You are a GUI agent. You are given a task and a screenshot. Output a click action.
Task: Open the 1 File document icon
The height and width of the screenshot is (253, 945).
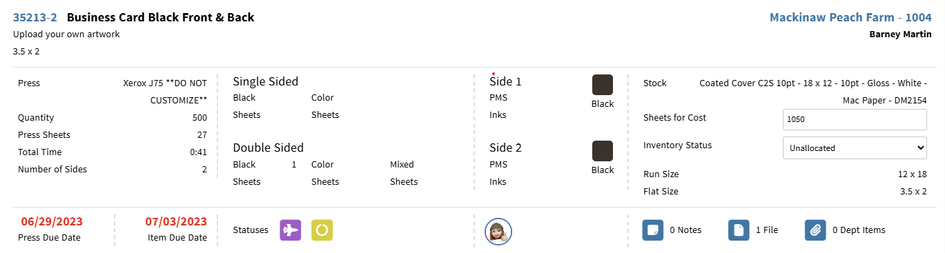point(739,230)
